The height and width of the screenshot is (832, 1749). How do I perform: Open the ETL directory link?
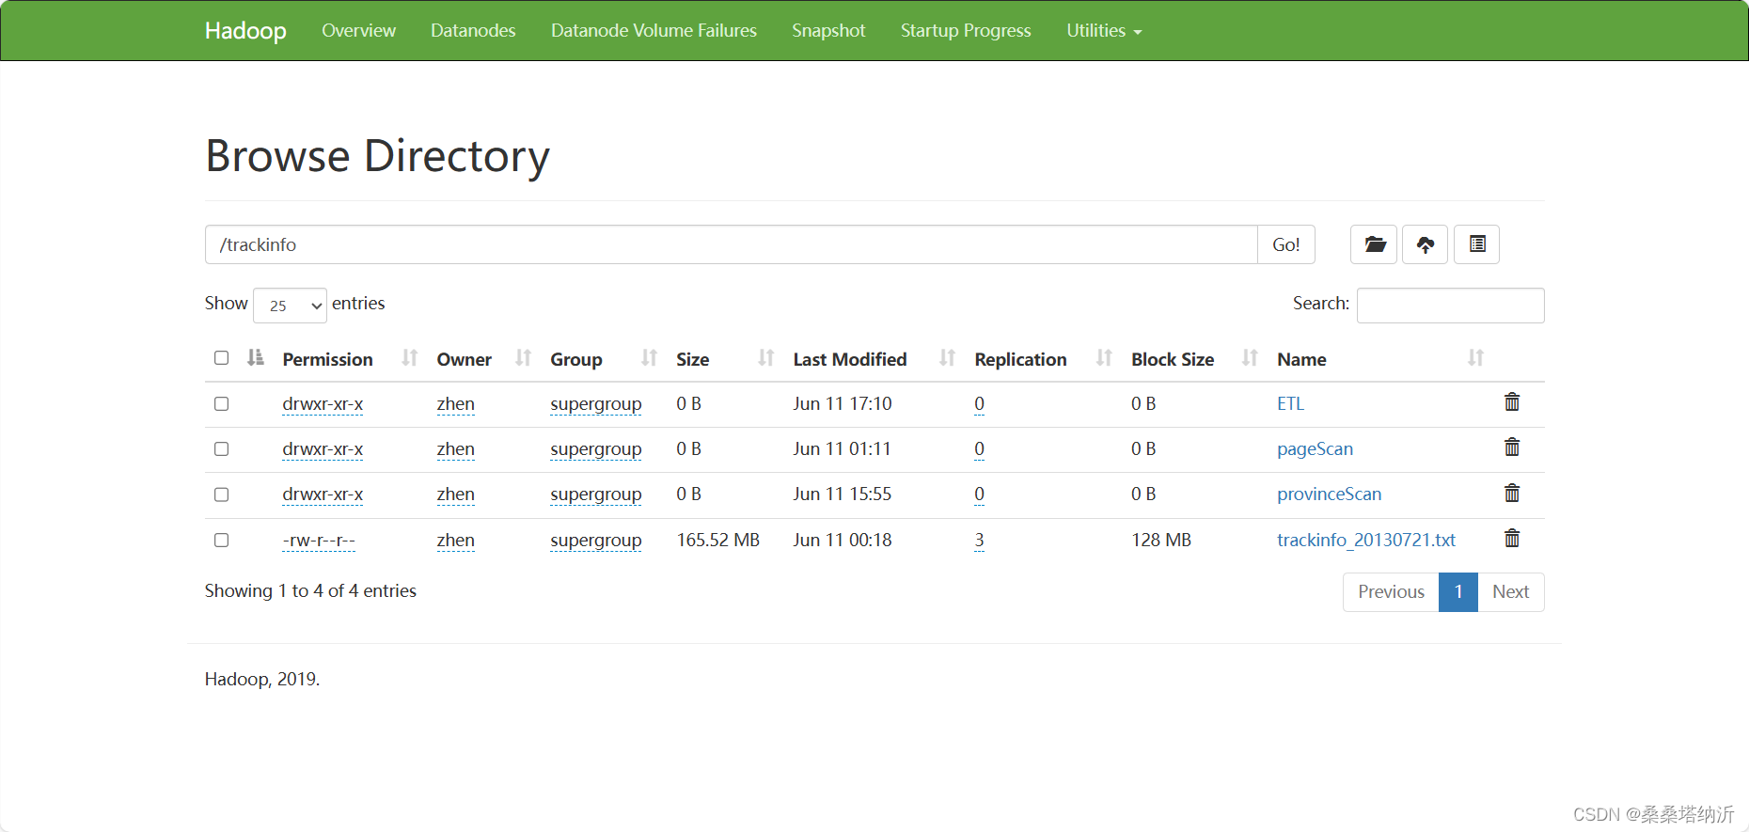pos(1290,403)
